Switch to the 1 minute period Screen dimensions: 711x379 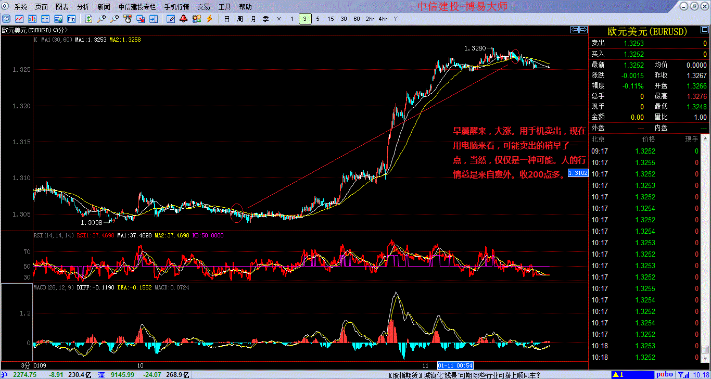tap(292, 19)
